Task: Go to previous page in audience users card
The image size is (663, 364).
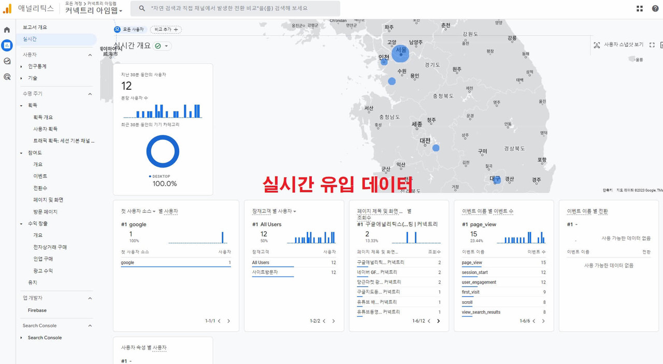Action: click(324, 321)
